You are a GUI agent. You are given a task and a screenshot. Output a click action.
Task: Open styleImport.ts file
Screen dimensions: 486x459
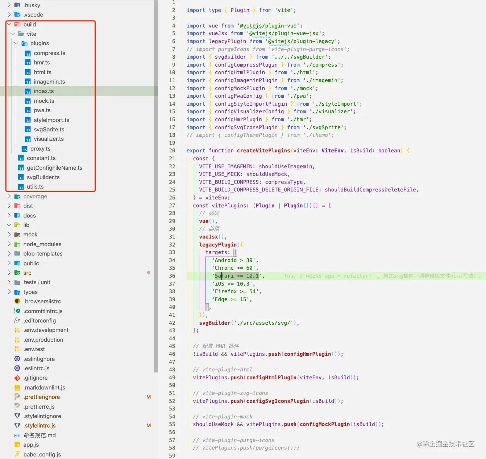click(51, 120)
